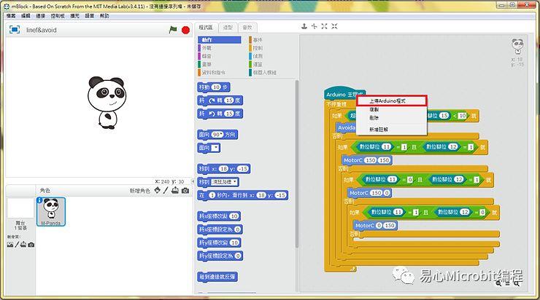This screenshot has height=300, width=540.
Task: Open the 語言 menu
Action: 90,16
